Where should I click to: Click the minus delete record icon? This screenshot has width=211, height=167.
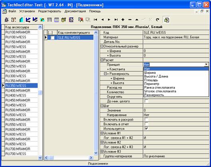(130, 20)
